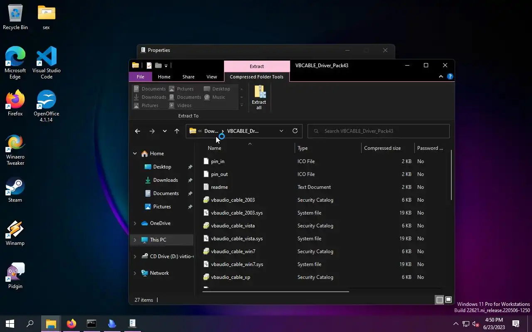Show hidden tray icons chevron
Screen dimensions: 532x332
456,324
